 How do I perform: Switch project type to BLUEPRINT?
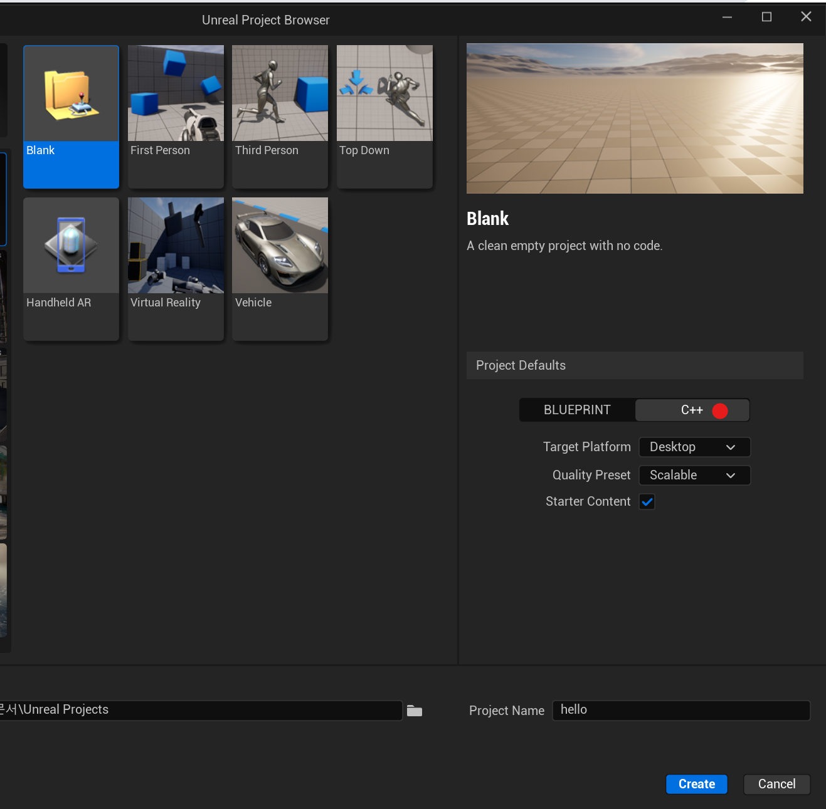(x=577, y=410)
